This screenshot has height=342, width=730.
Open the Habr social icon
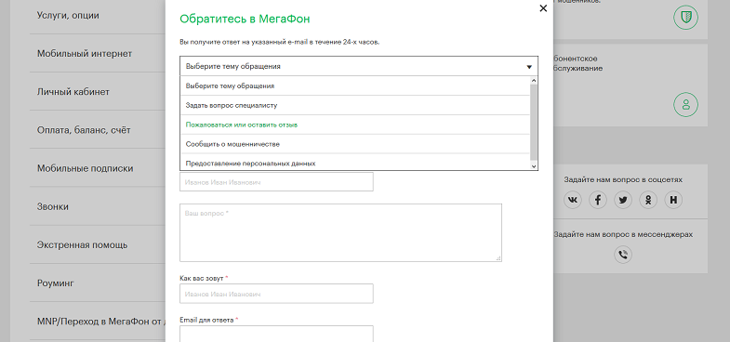click(673, 200)
